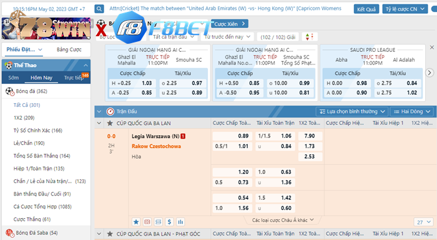Click the Rakow Czestochowa team name

tap(156, 146)
